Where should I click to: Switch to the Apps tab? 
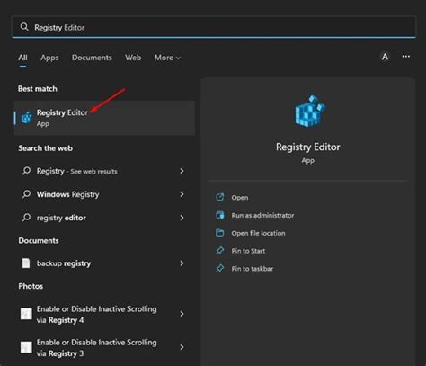click(x=49, y=58)
